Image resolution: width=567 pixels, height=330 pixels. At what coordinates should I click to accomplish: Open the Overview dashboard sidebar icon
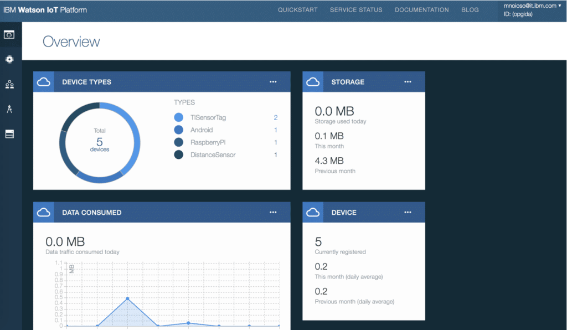pyautogui.click(x=9, y=35)
